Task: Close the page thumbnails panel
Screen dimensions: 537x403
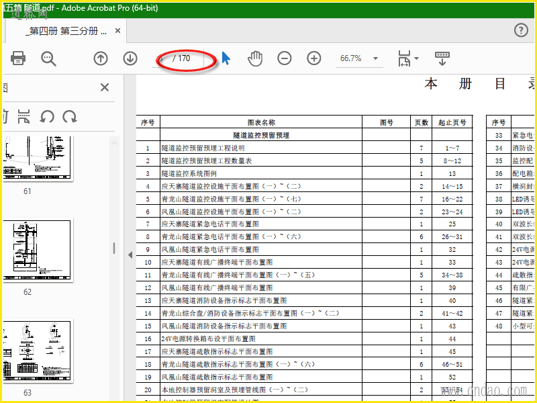Action: (105, 87)
